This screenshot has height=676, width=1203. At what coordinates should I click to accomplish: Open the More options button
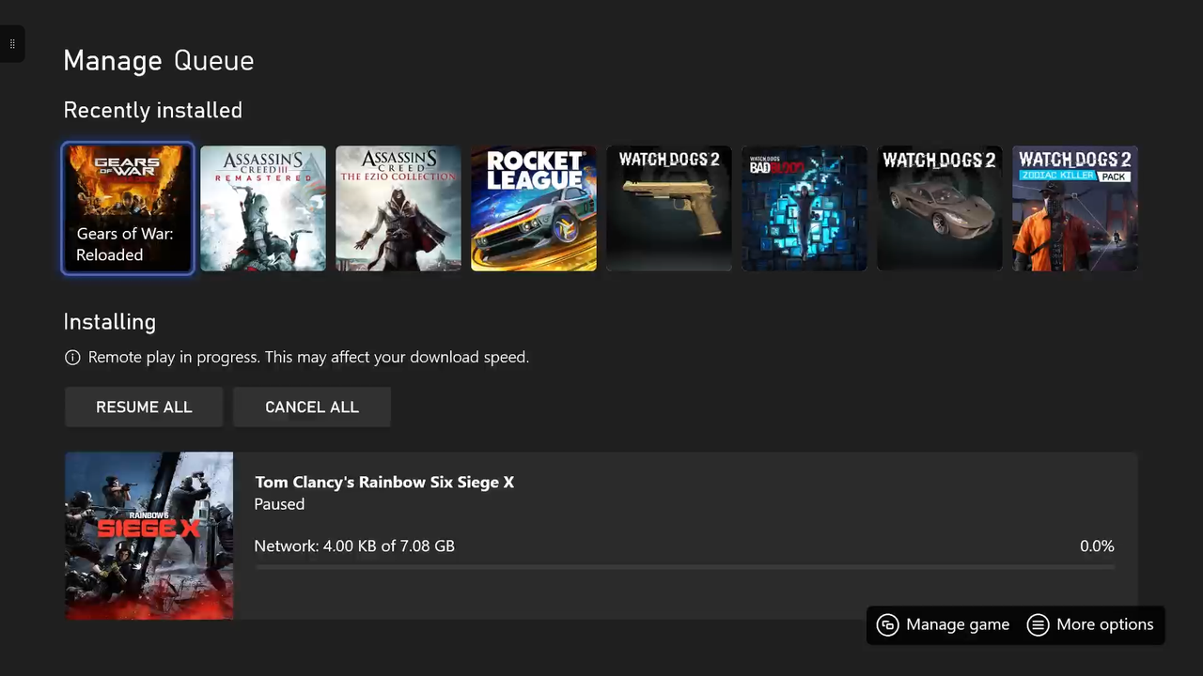click(1090, 624)
